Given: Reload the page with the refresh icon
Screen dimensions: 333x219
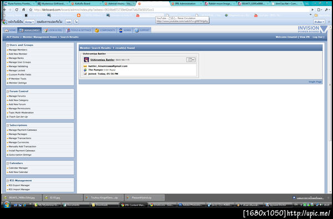Looking at the screenshot, I should [17, 10].
